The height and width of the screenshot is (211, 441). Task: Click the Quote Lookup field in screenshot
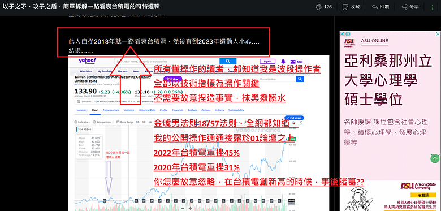[x=277, y=79]
